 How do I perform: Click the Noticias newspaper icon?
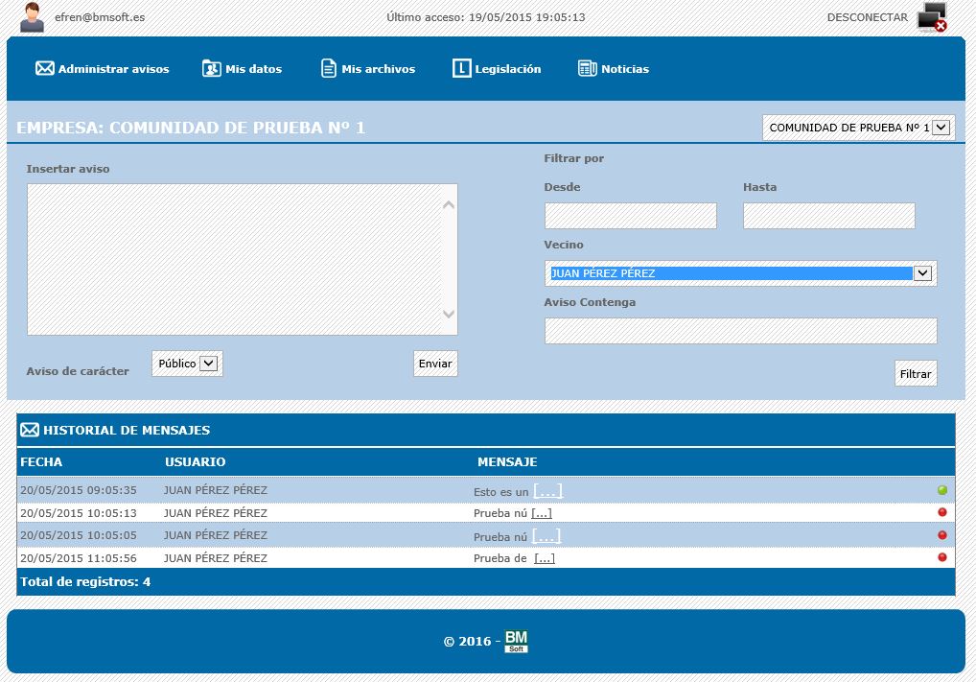(x=588, y=69)
